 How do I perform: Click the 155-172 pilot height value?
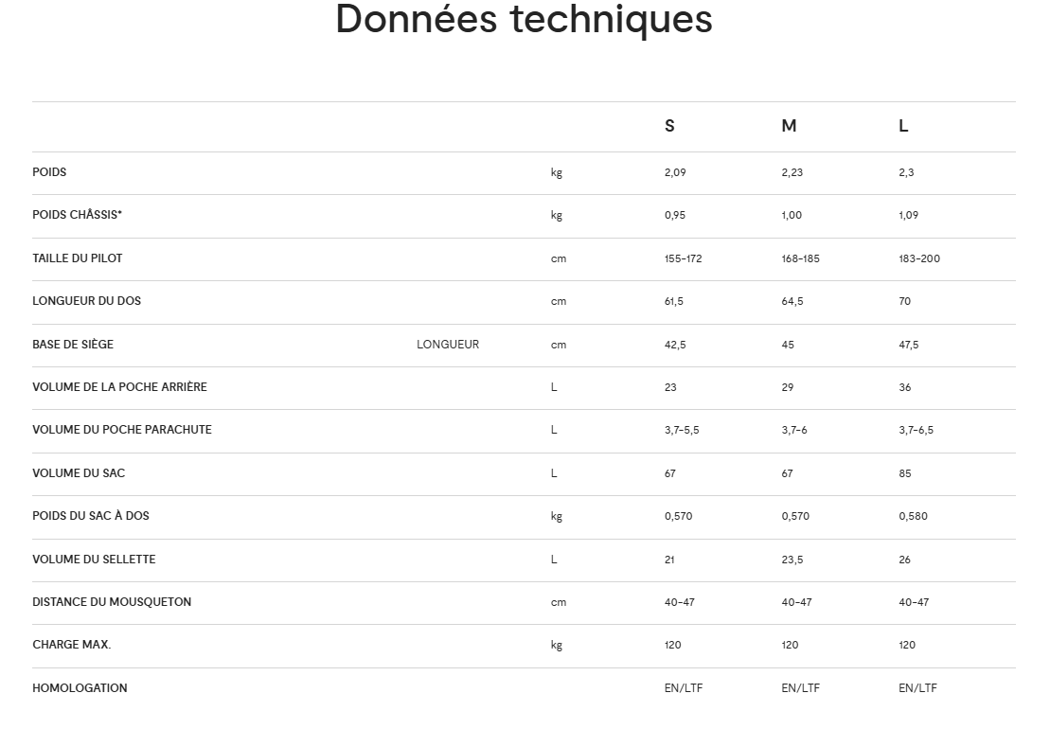coord(683,258)
